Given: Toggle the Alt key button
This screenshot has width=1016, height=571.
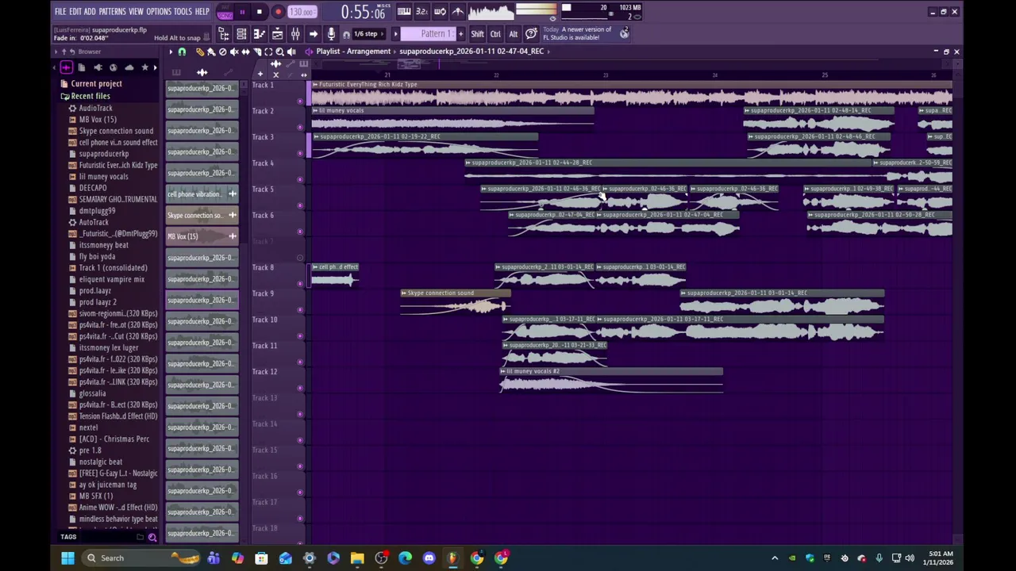Looking at the screenshot, I should click(x=514, y=34).
